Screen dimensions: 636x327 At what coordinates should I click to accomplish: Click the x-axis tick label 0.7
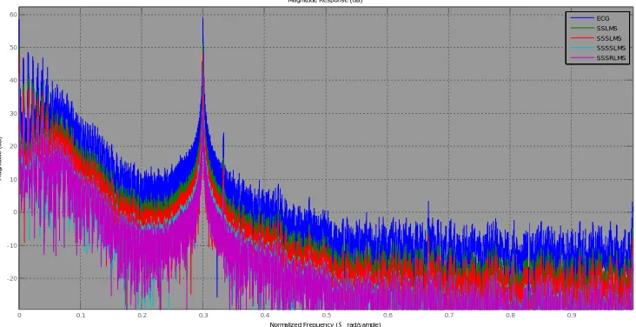pyautogui.click(x=449, y=315)
